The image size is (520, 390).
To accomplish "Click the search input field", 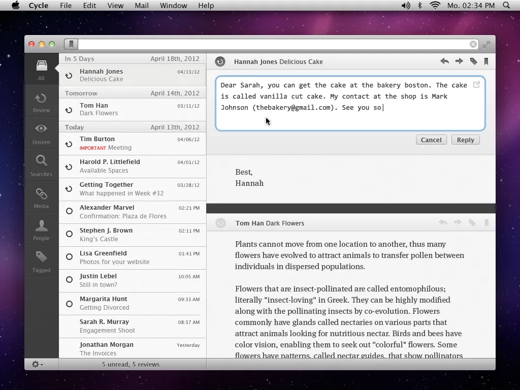I will [273, 44].
